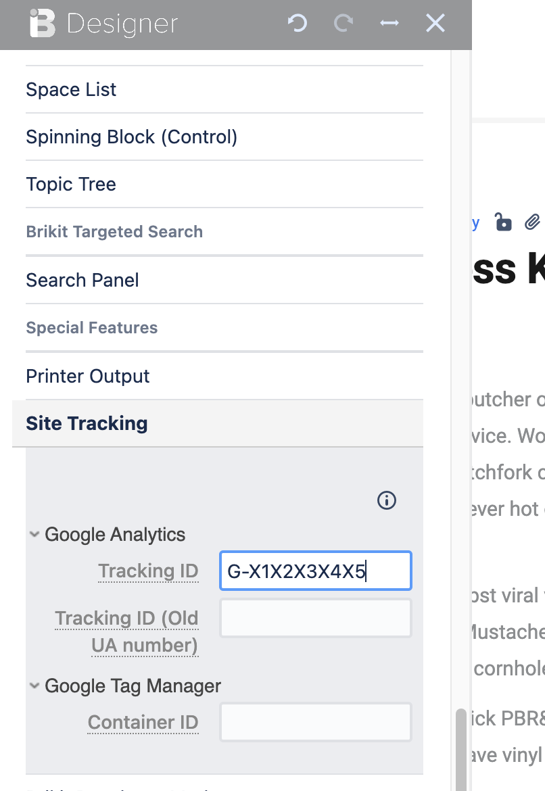Screen dimensions: 545x791
Task: Click the Brikit logo icon
Action: (43, 23)
